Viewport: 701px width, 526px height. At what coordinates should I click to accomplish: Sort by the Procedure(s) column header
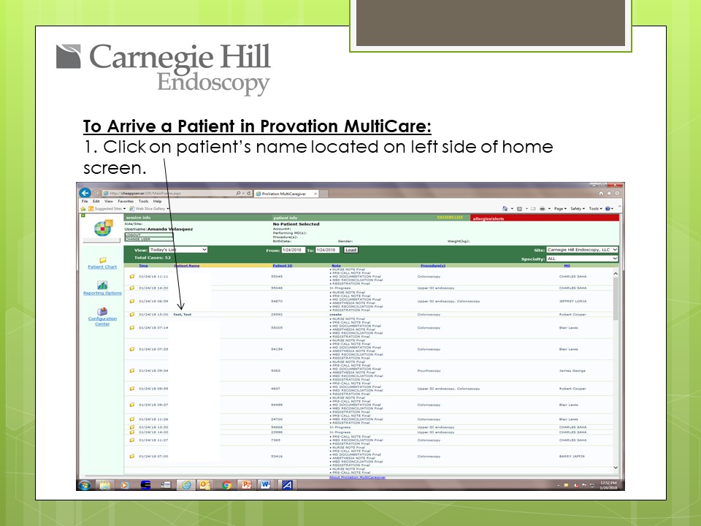[x=433, y=266]
